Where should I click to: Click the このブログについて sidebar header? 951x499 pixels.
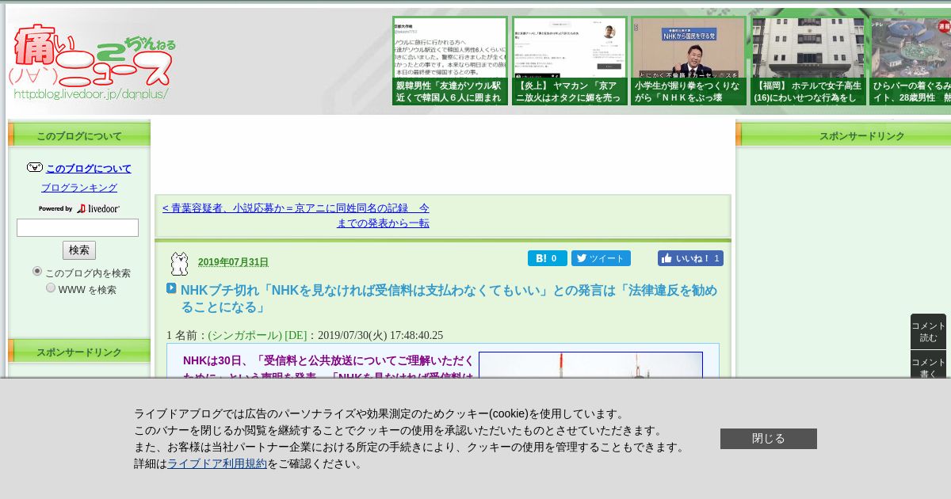click(79, 135)
